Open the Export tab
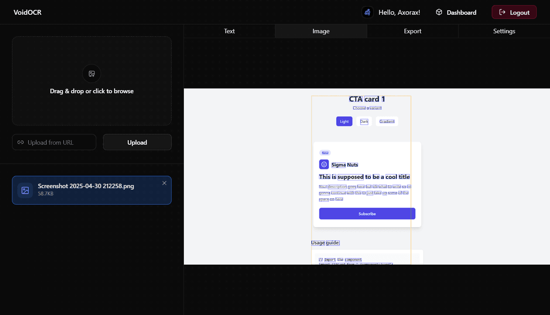This screenshot has width=550, height=315. pyautogui.click(x=413, y=31)
